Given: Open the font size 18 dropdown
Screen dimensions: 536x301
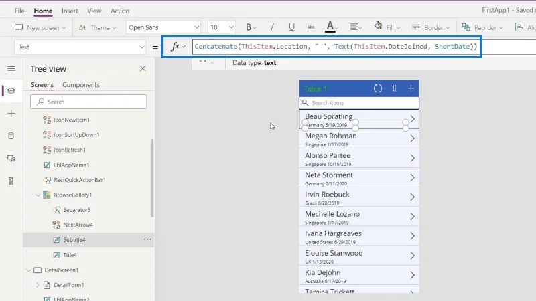Looking at the screenshot, I should 221,27.
